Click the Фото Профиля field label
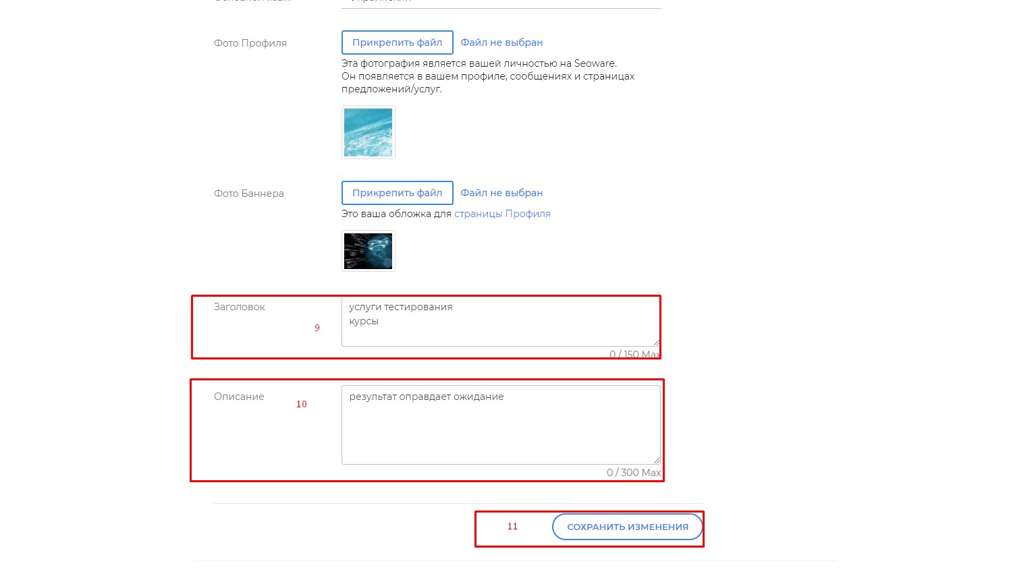Viewport: 1036px width, 582px height. (250, 43)
